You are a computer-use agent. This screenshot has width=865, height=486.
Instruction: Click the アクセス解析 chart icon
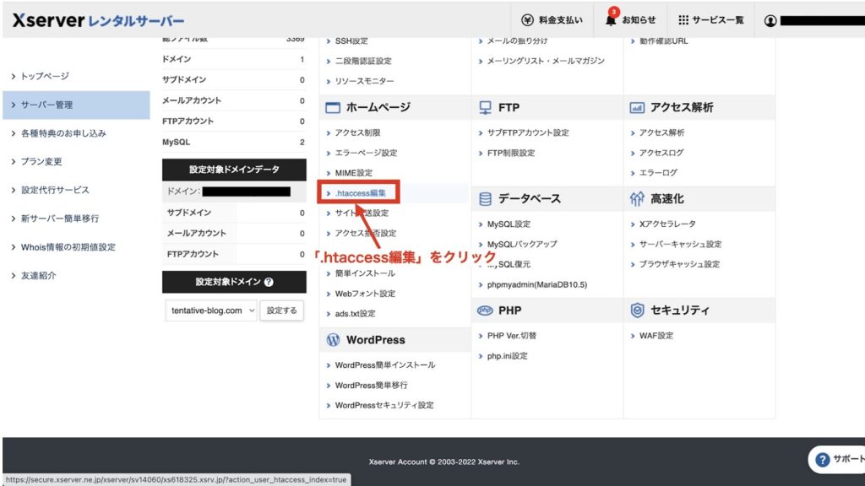point(637,107)
